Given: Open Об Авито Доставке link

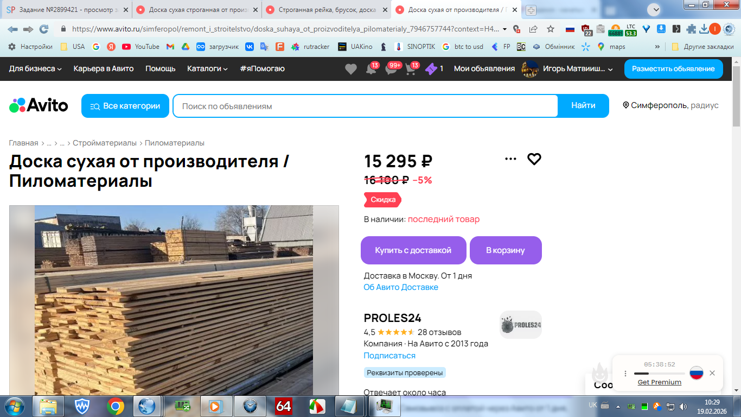Looking at the screenshot, I should coord(401,287).
